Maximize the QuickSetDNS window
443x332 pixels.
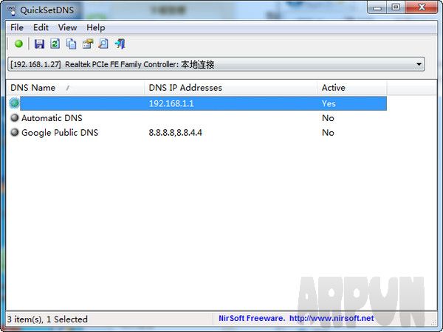(396, 7)
